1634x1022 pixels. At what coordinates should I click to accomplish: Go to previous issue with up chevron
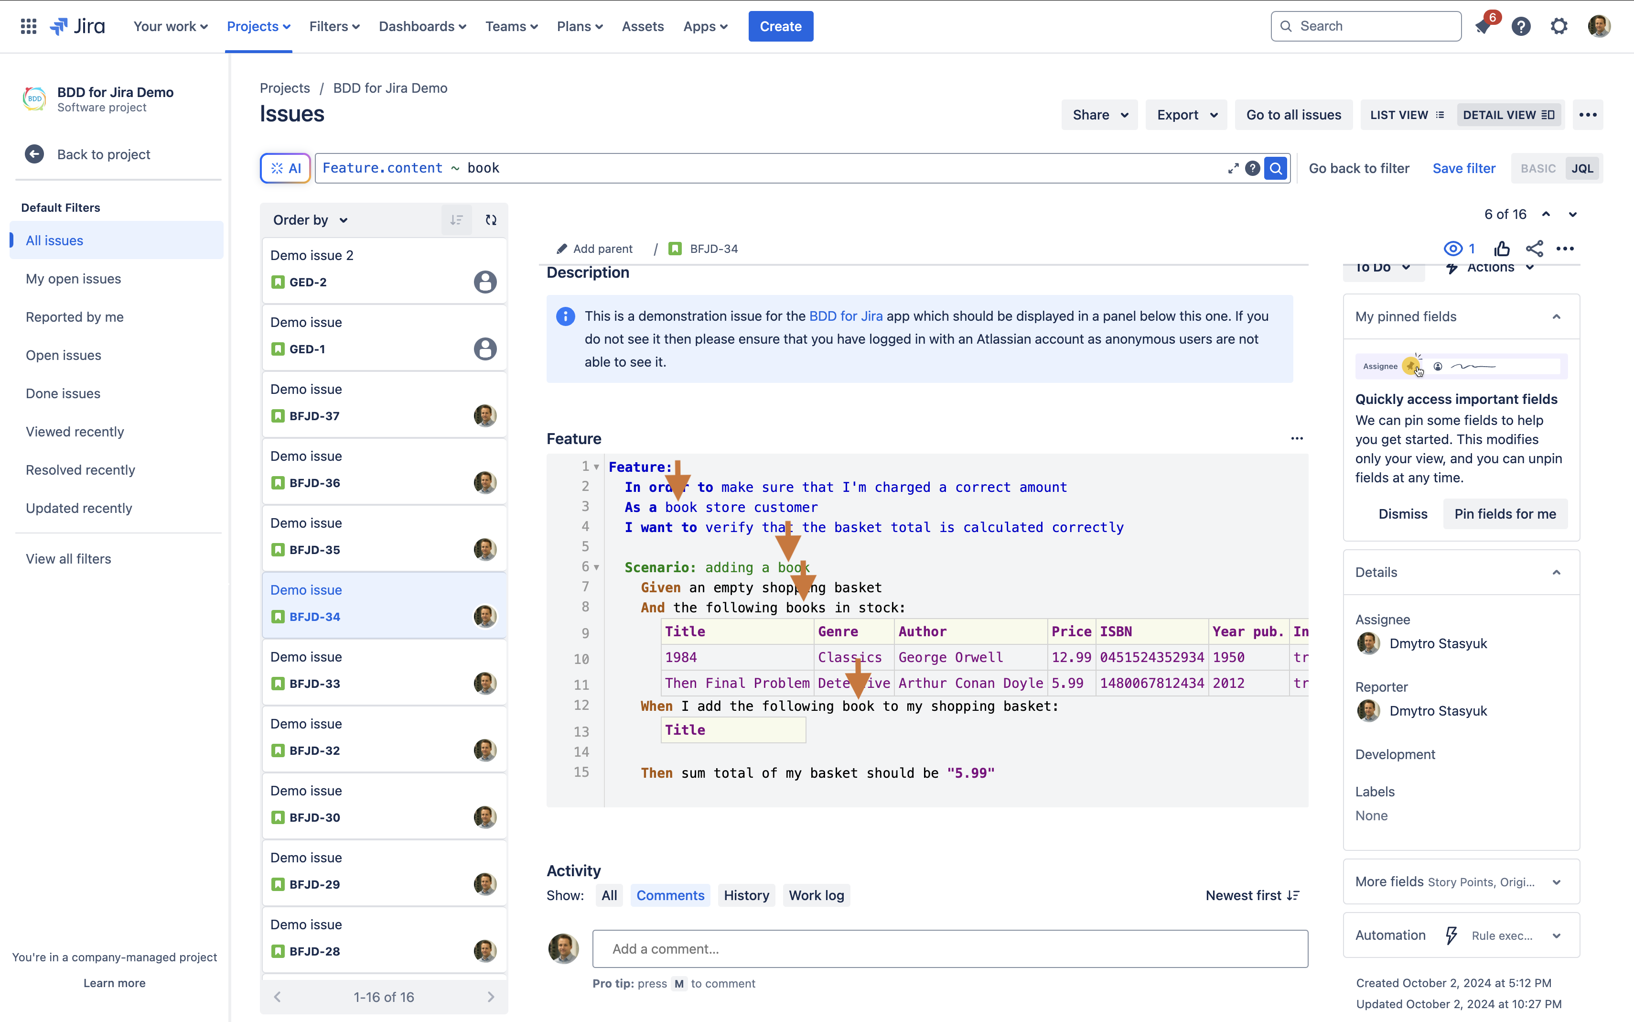click(x=1546, y=214)
